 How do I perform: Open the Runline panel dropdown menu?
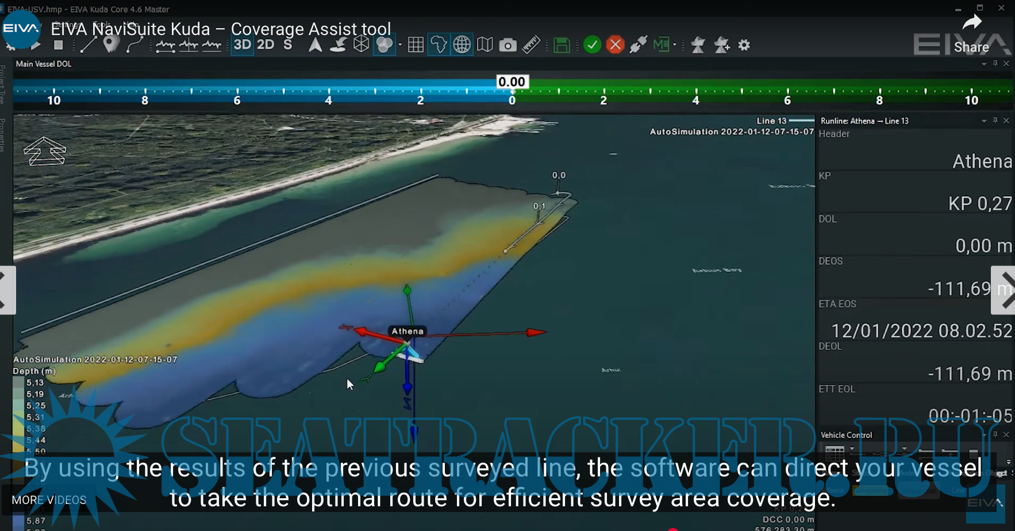click(984, 121)
